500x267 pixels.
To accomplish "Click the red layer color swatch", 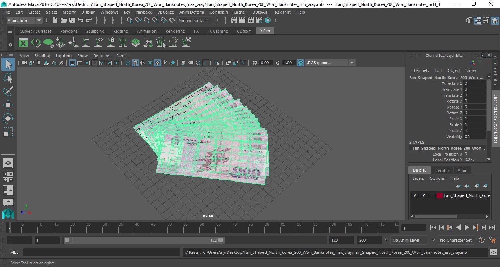I will pyautogui.click(x=440, y=195).
